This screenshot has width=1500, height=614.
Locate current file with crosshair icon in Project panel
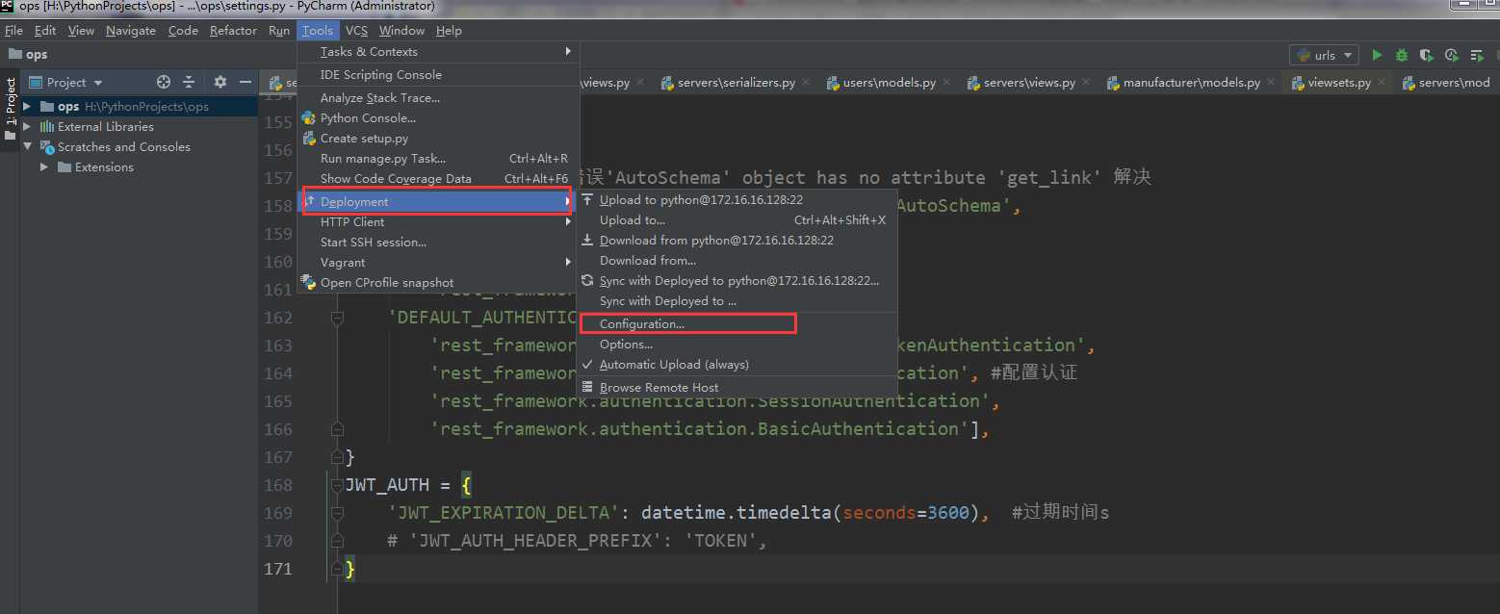pos(164,82)
